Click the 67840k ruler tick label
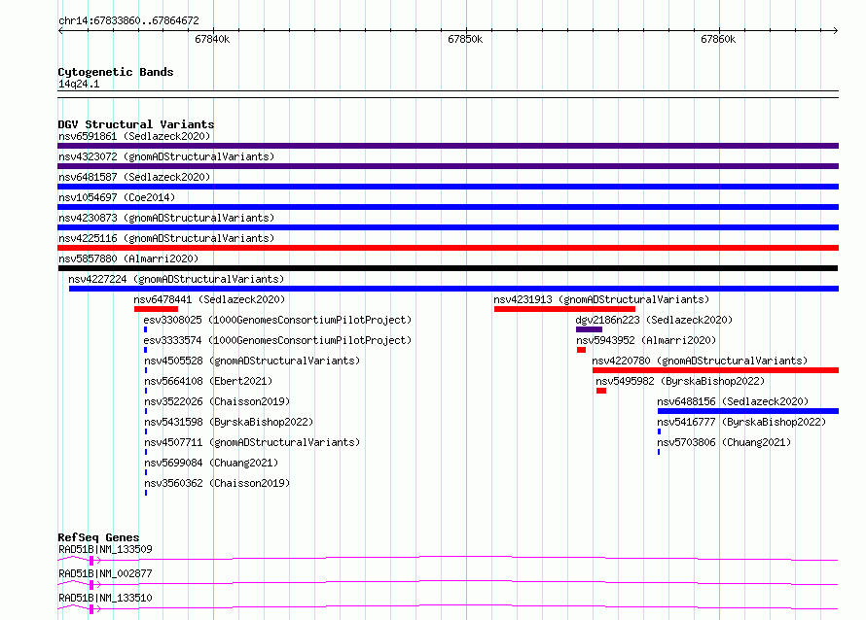The width and height of the screenshot is (866, 620). pos(212,39)
